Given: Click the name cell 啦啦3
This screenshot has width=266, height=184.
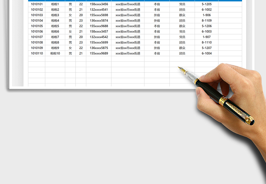Looking at the screenshot, I should [55, 15].
